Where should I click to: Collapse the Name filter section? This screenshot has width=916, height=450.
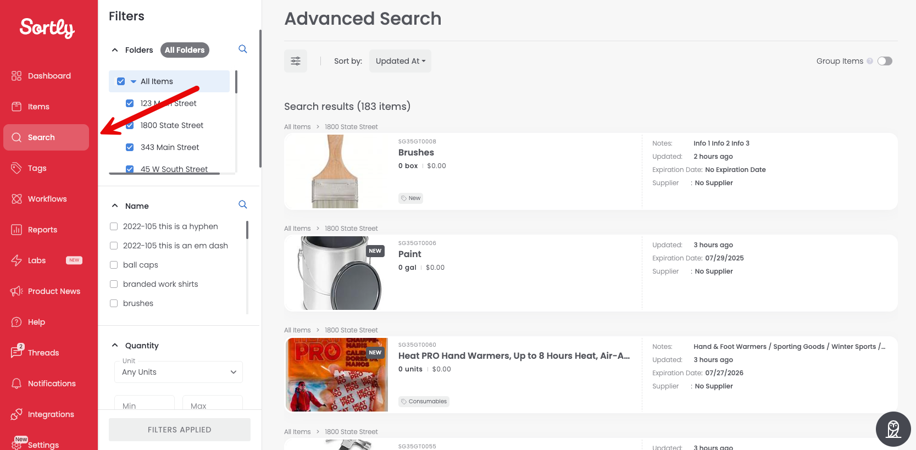point(115,205)
